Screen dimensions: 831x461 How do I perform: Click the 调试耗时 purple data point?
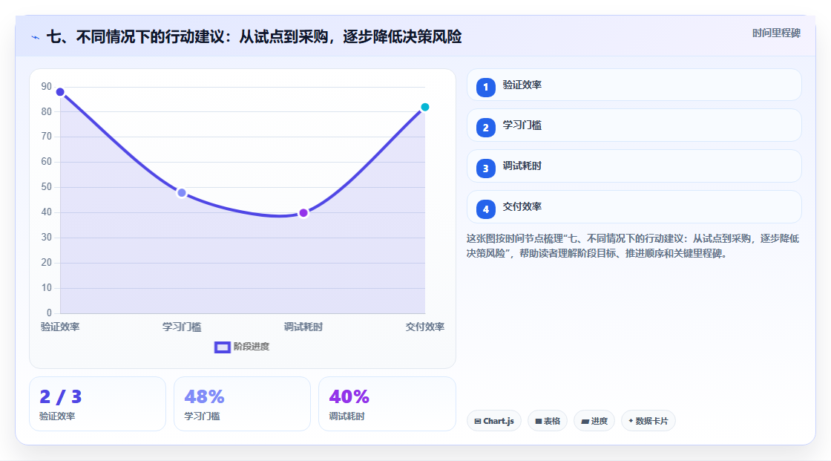click(x=303, y=213)
